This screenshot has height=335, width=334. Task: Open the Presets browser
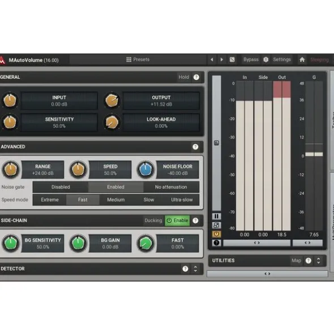point(138,60)
